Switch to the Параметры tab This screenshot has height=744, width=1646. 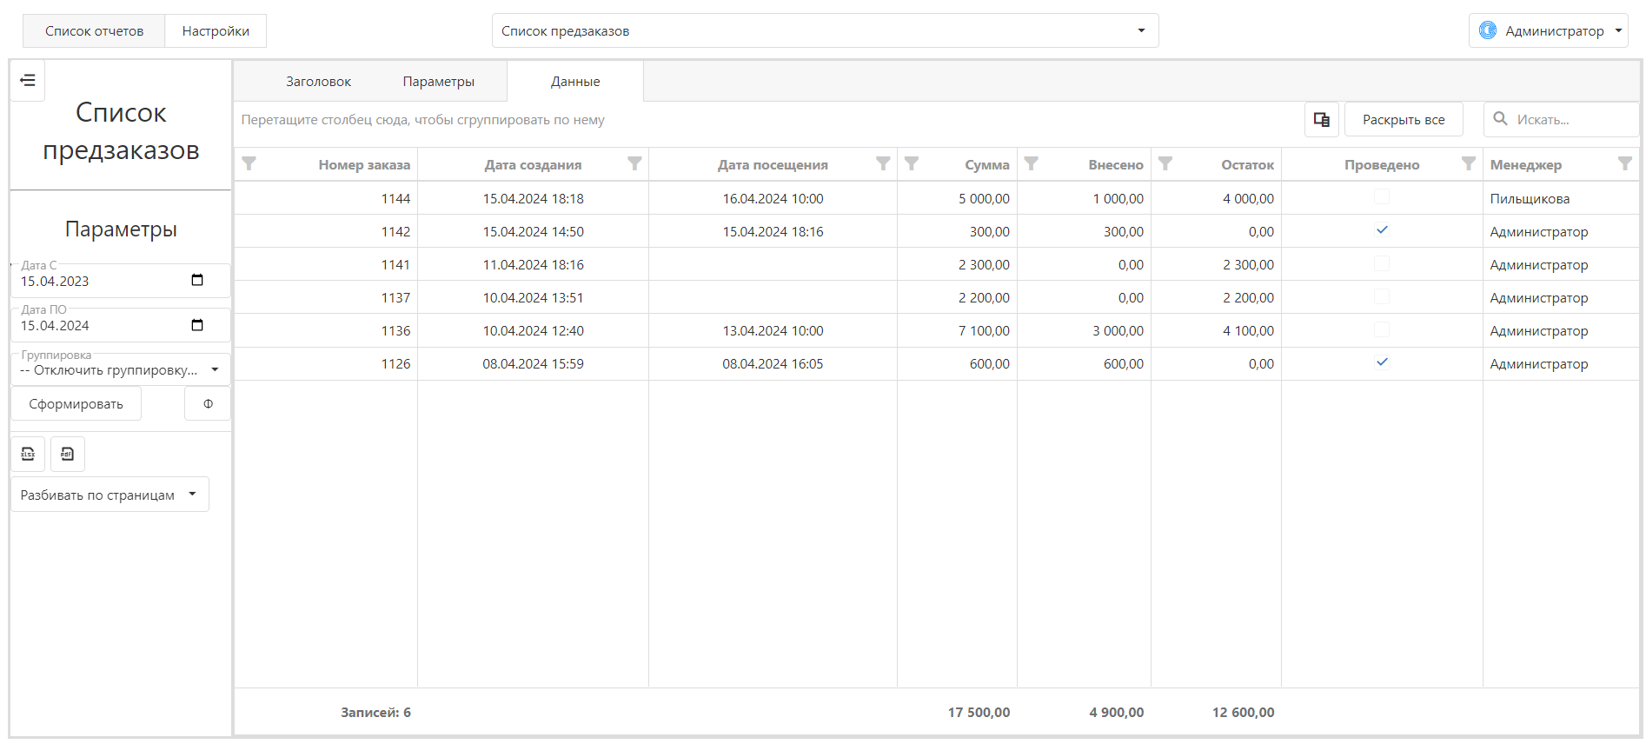[x=438, y=82]
